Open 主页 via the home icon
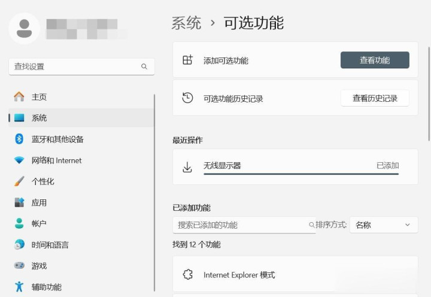 (x=19, y=97)
